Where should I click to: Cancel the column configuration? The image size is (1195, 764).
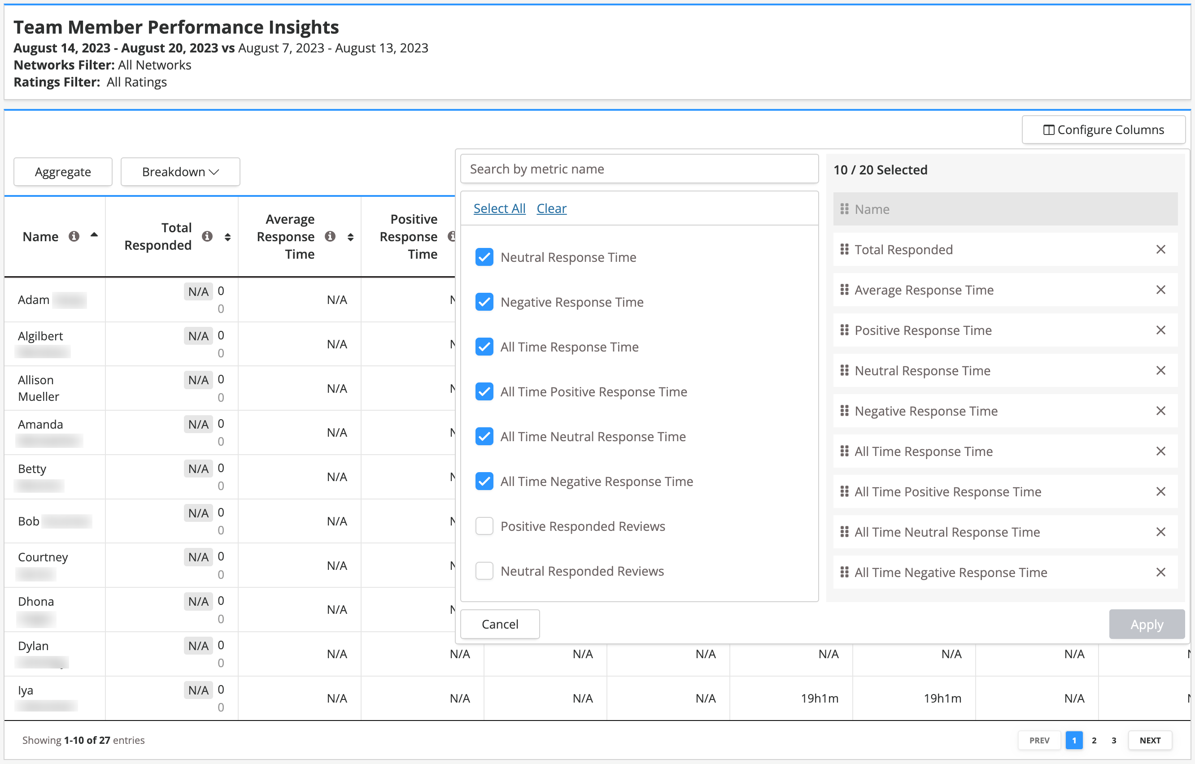coord(500,624)
